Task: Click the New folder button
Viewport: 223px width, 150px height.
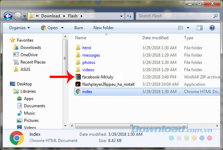Action: (x=104, y=28)
